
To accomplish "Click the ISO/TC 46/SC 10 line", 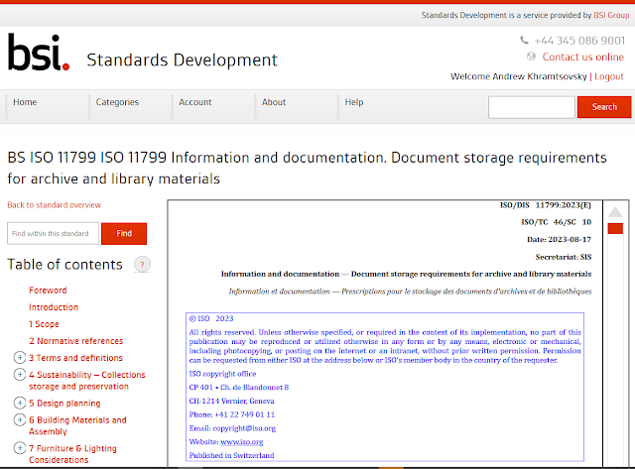I will tap(557, 222).
